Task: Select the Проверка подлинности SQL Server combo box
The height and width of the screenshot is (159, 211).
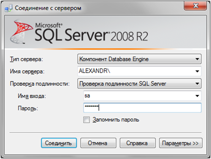Action: coord(140,84)
